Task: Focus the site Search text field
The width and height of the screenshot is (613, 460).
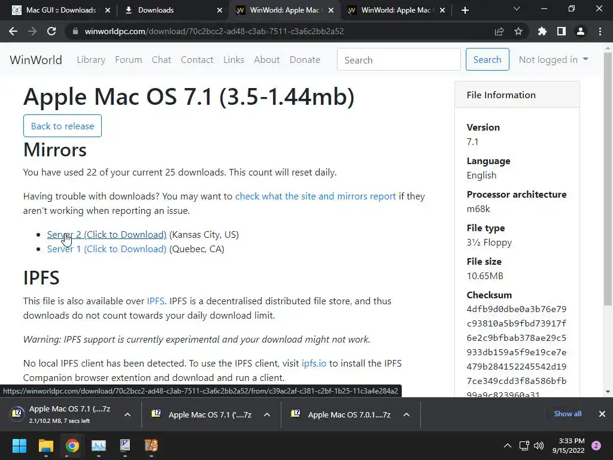Action: click(x=399, y=59)
